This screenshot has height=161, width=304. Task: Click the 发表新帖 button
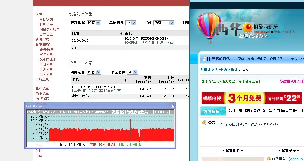coord(213,111)
